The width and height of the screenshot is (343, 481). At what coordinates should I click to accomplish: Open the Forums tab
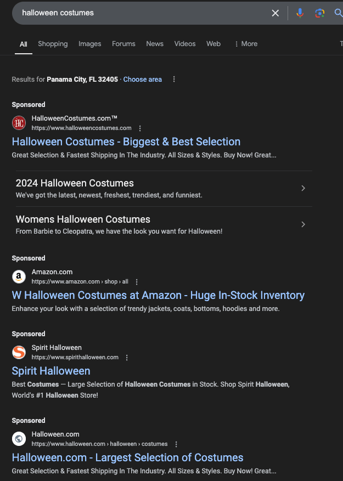click(x=123, y=44)
